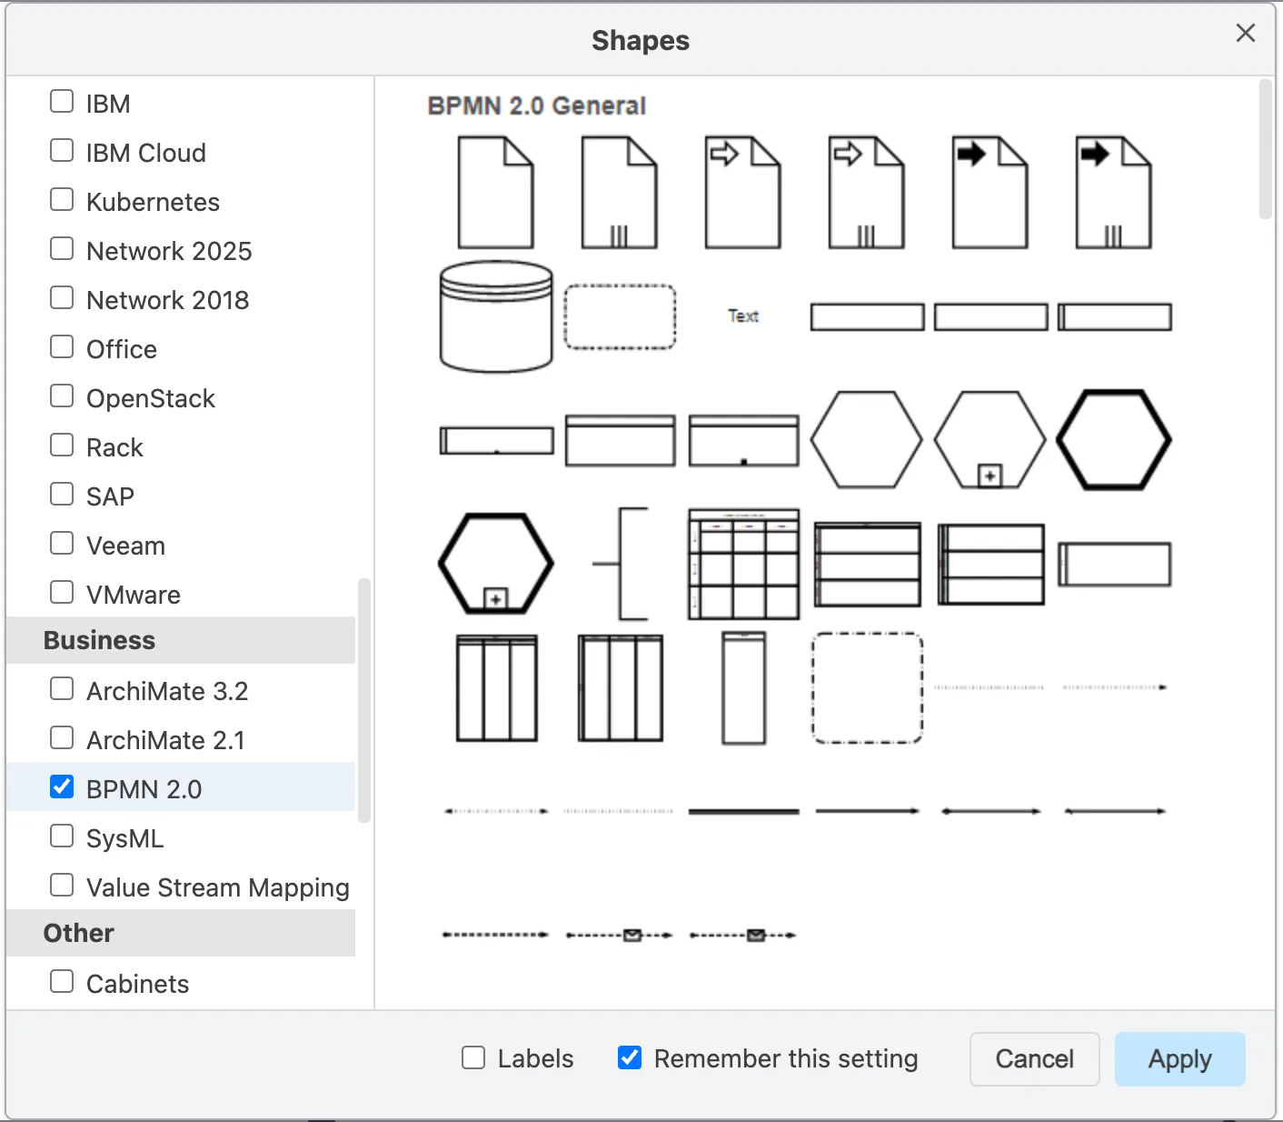1283x1122 pixels.
Task: Tick the SAP checkbox
Action: (62, 494)
